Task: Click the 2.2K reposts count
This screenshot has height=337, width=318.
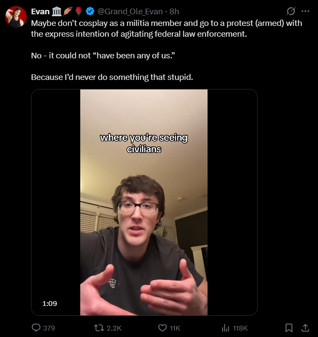Action: click(114, 328)
